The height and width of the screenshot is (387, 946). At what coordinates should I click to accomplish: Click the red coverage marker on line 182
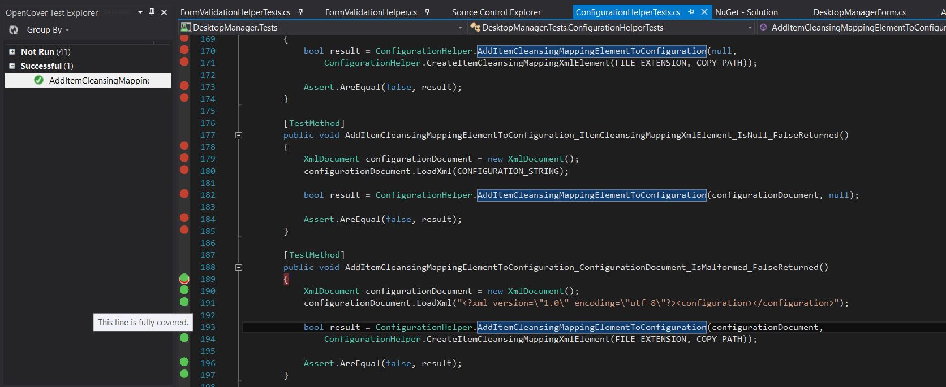point(184,194)
